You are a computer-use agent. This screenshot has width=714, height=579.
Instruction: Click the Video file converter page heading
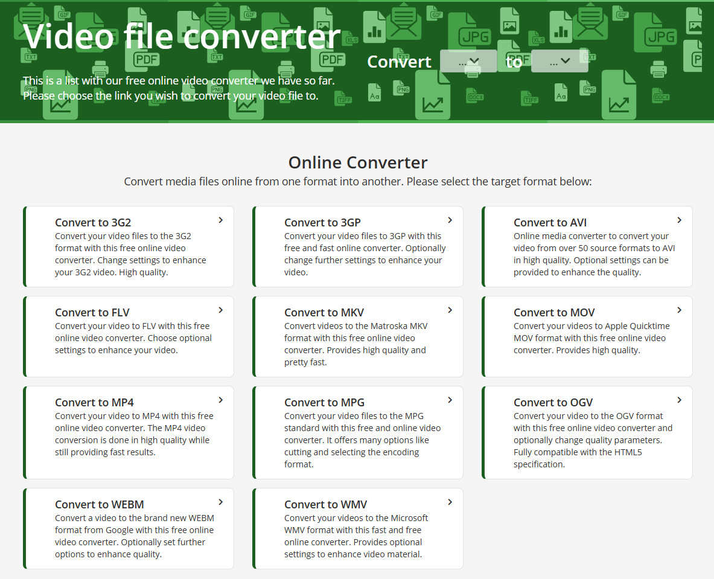click(181, 37)
